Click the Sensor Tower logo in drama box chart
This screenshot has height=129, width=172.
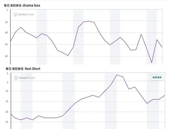pyautogui.click(x=16, y=15)
